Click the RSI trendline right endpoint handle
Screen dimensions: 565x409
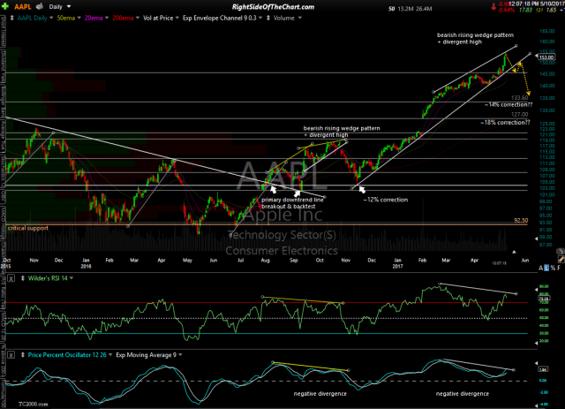[516, 294]
